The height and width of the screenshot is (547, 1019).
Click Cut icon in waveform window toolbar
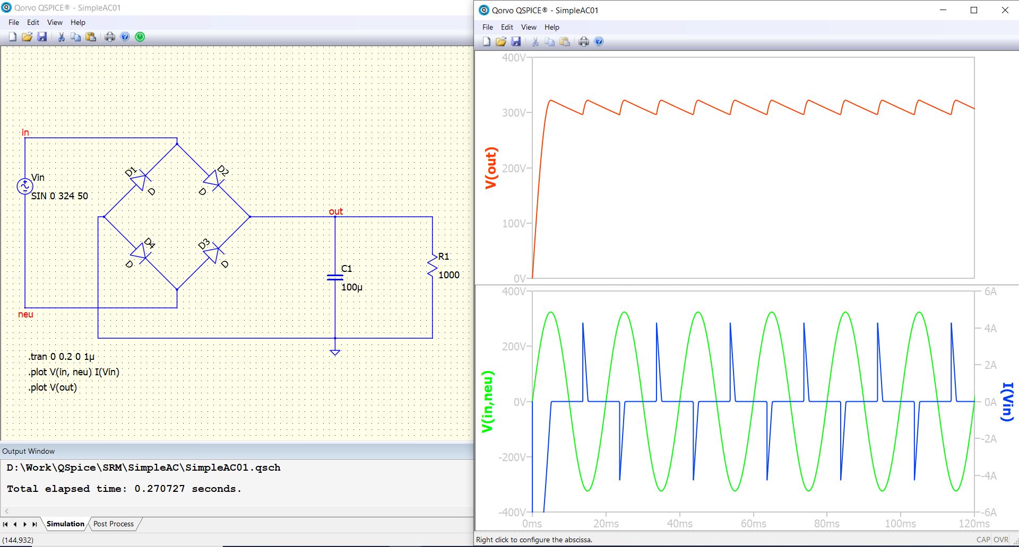tap(535, 41)
